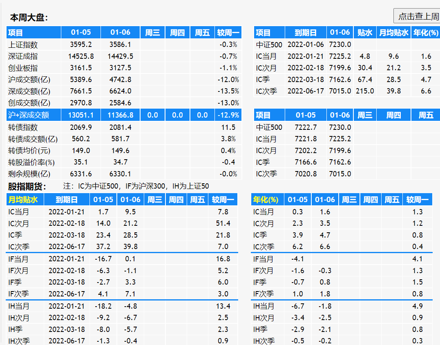Select IC当月 price 7221.8
The height and width of the screenshot is (345, 440).
(x=306, y=139)
